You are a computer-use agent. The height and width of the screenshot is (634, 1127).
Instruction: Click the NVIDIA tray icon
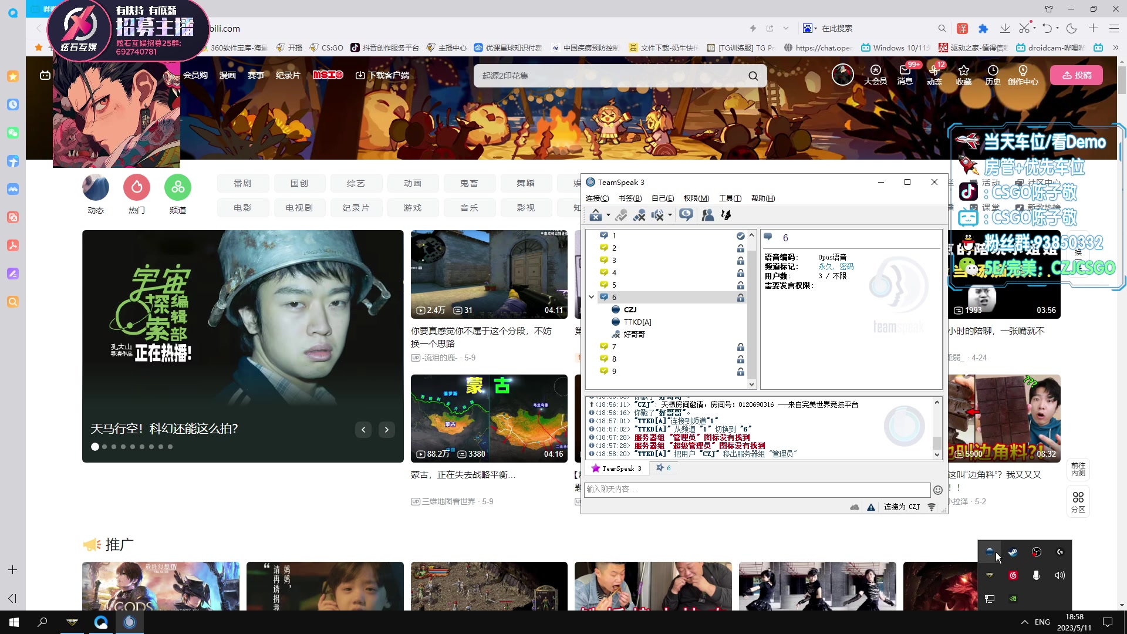(x=1013, y=599)
